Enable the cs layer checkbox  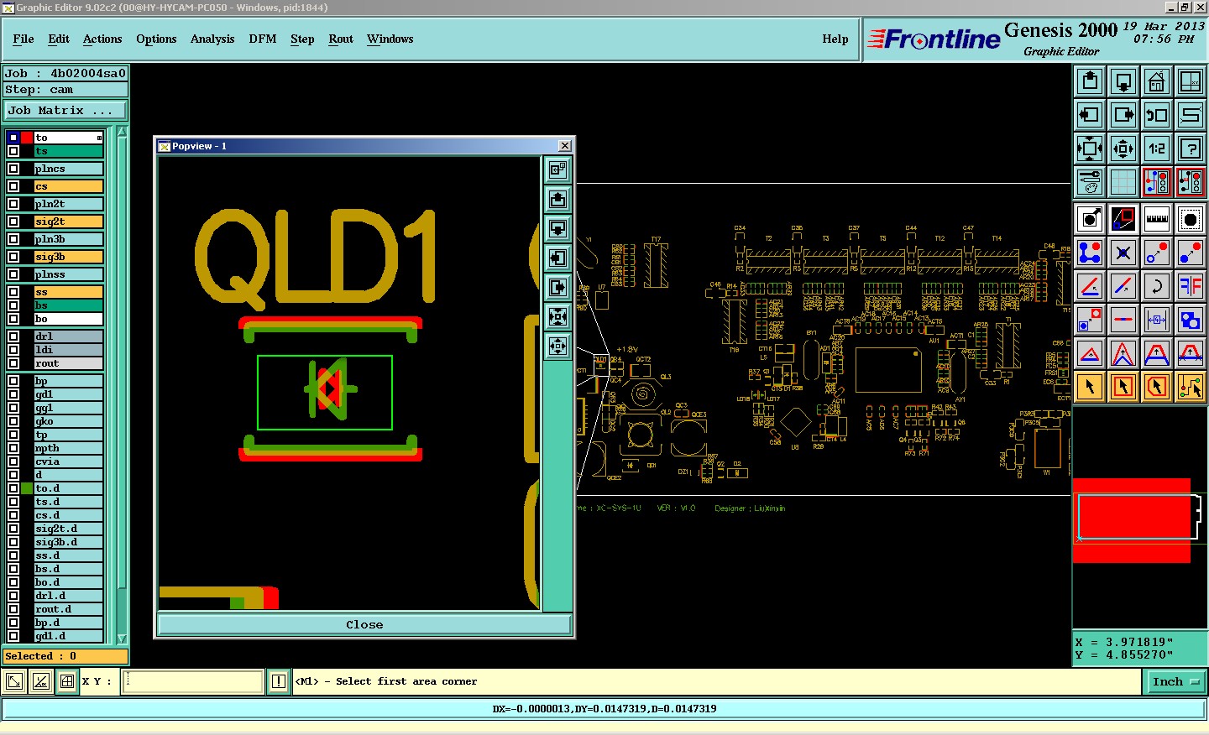[13, 186]
